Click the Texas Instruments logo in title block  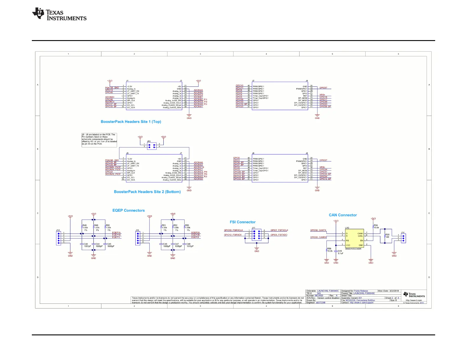pyautogui.click(x=414, y=294)
